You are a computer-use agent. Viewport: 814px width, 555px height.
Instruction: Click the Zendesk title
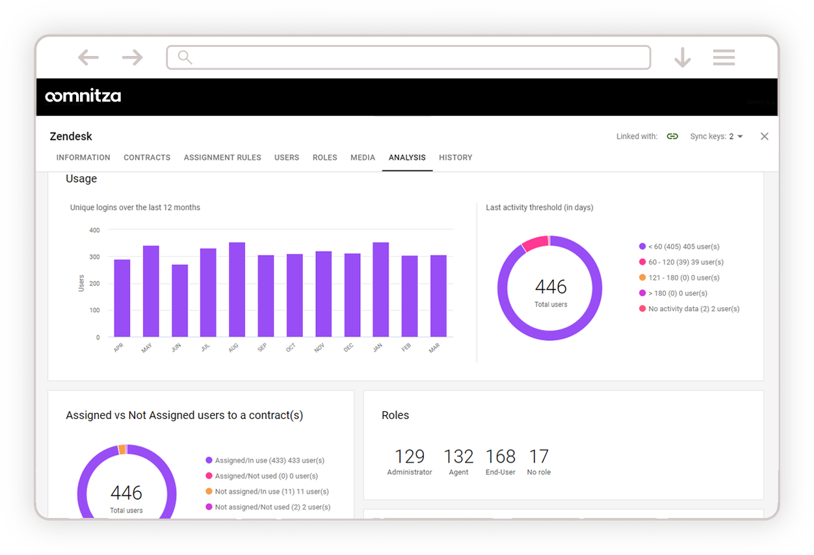[x=71, y=137]
